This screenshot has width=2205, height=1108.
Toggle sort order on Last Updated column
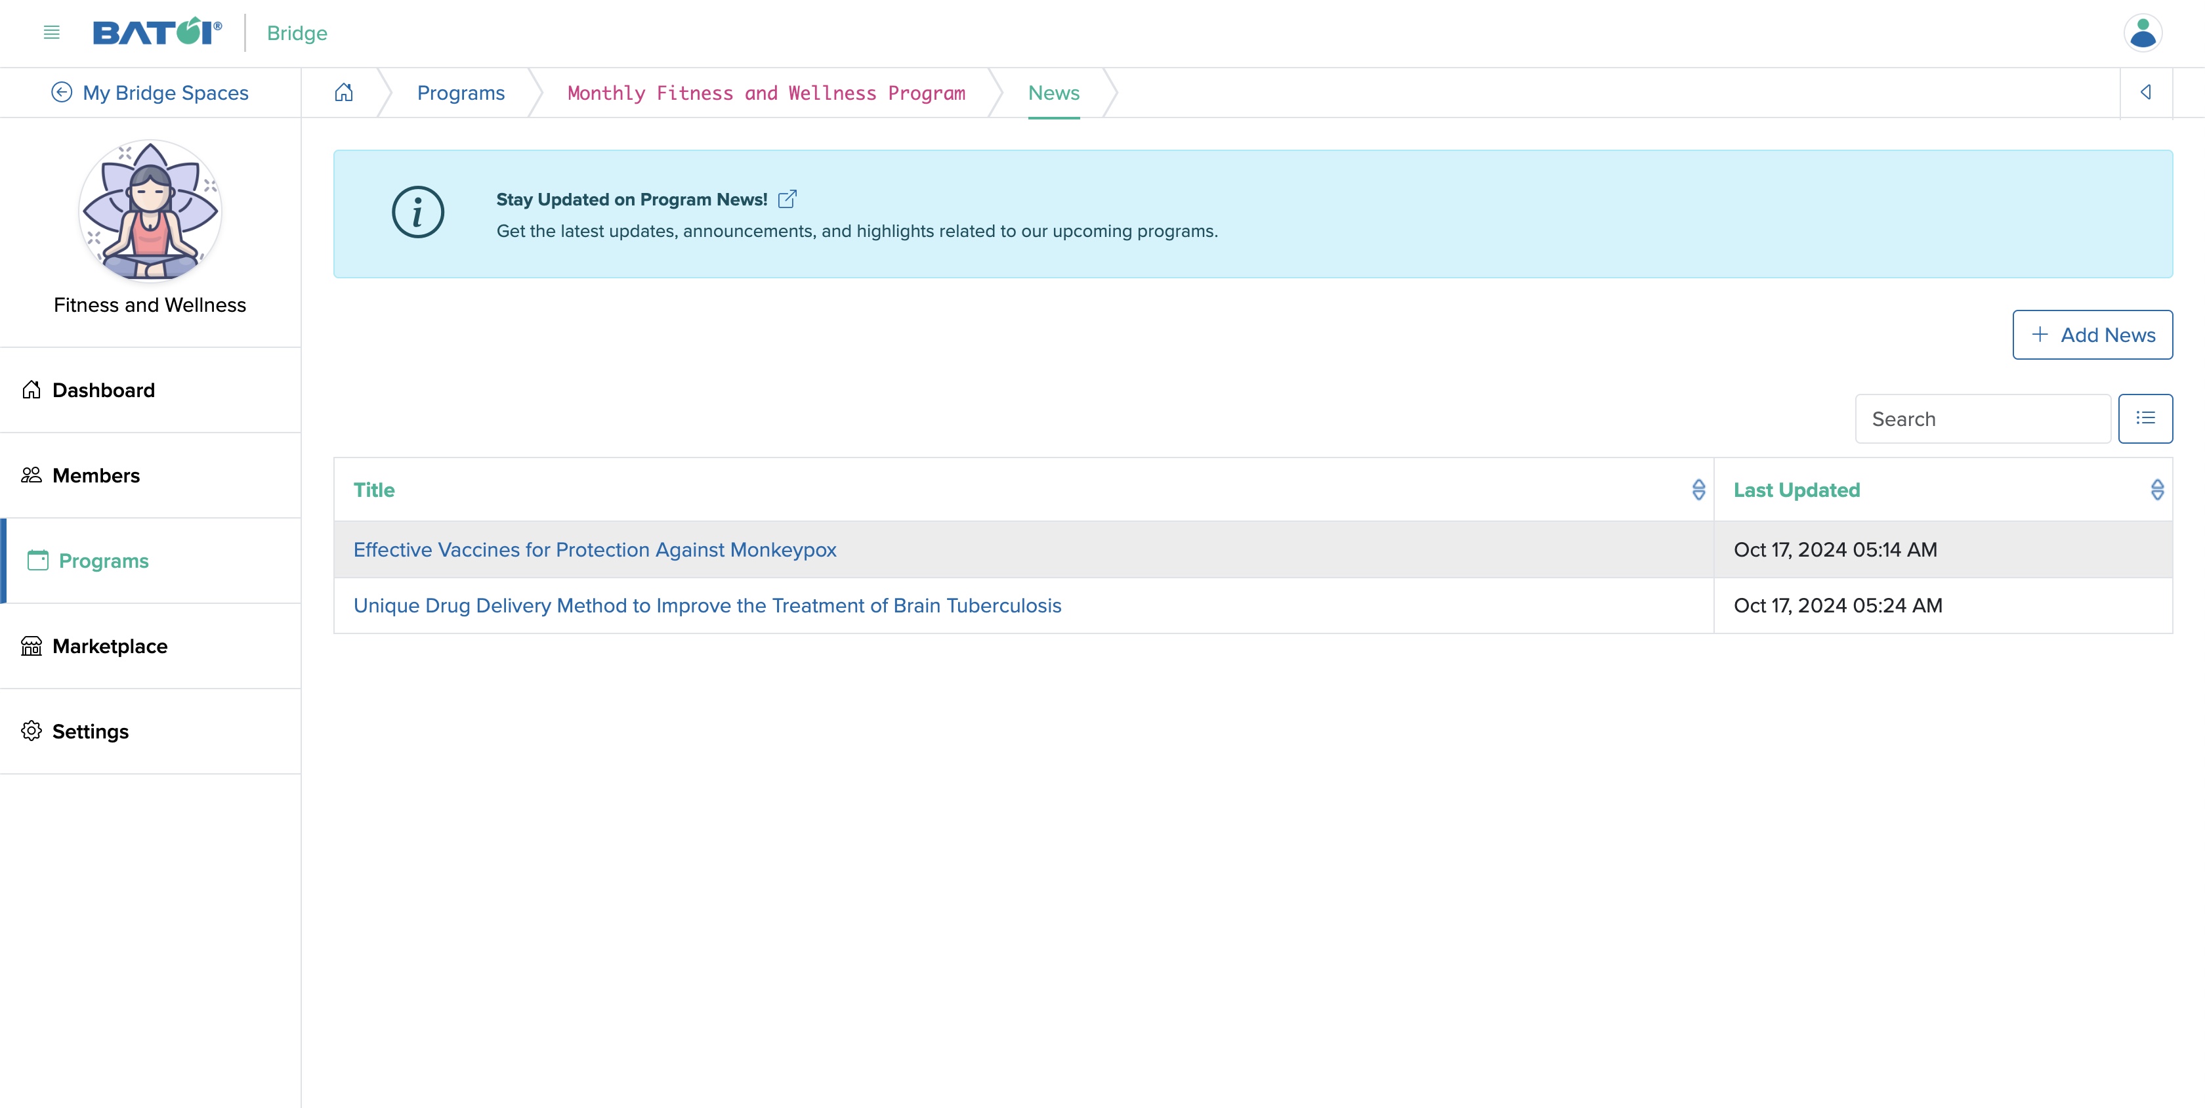(2157, 489)
